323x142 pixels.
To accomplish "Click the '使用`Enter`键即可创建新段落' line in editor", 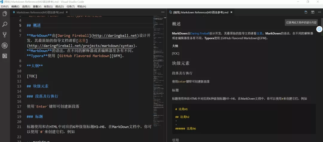I will [x=53, y=107].
